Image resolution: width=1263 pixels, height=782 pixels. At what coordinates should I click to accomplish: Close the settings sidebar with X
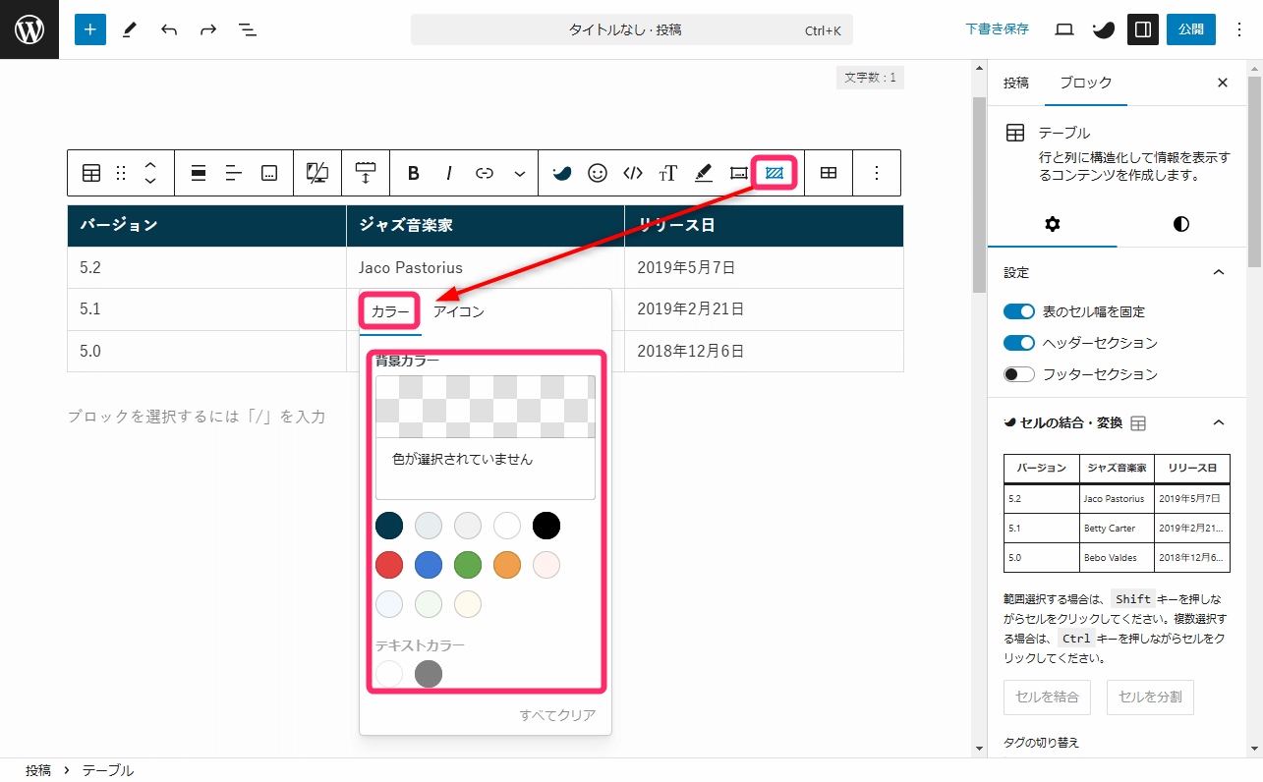click(x=1223, y=83)
